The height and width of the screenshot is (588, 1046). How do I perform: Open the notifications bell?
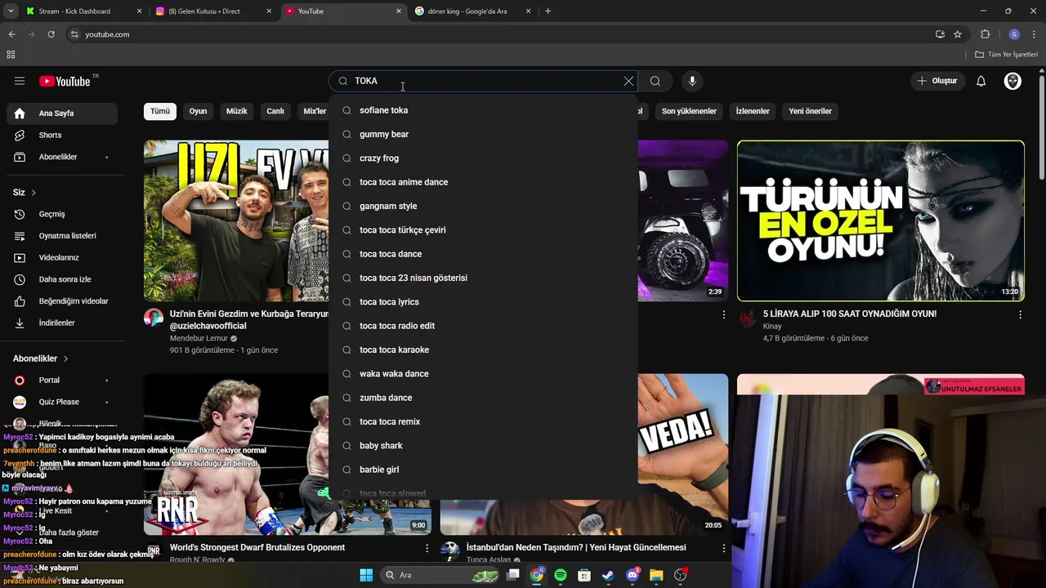click(x=981, y=81)
